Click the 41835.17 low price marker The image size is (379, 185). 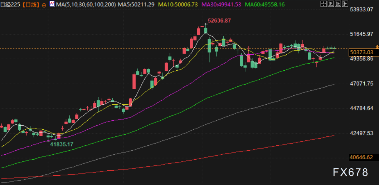point(61,144)
